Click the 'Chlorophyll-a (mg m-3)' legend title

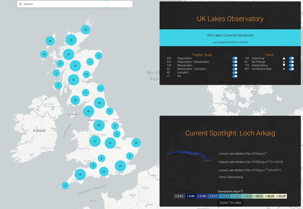(x=230, y=191)
